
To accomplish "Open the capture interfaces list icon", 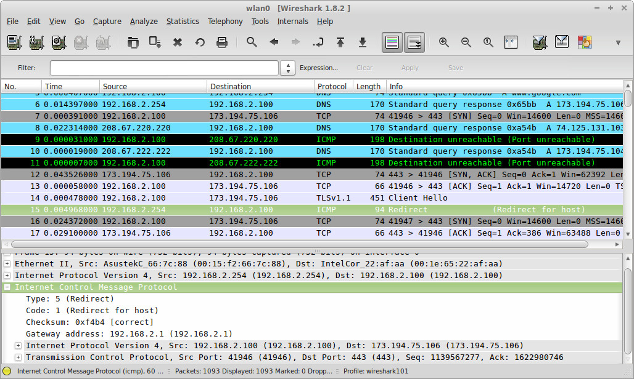I will click(x=15, y=42).
